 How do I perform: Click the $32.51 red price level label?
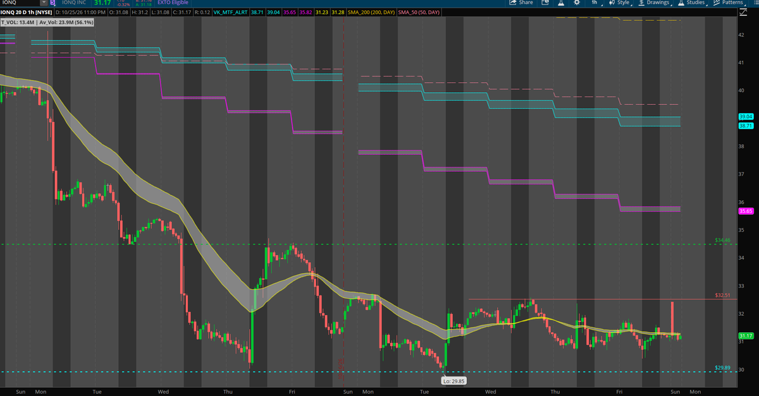point(722,295)
